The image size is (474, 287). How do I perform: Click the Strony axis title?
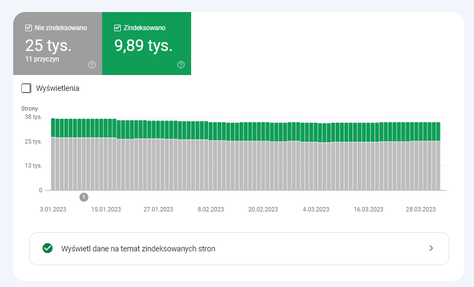29,108
